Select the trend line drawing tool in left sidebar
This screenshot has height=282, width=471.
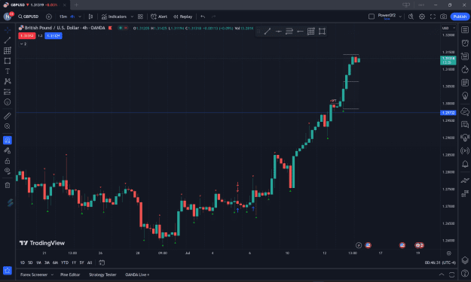pyautogui.click(x=8, y=40)
